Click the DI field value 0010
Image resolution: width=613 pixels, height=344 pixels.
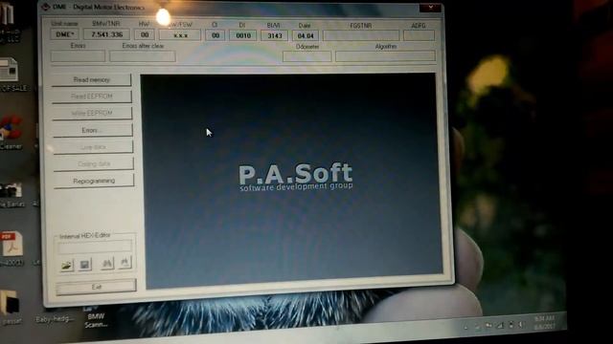click(x=243, y=35)
